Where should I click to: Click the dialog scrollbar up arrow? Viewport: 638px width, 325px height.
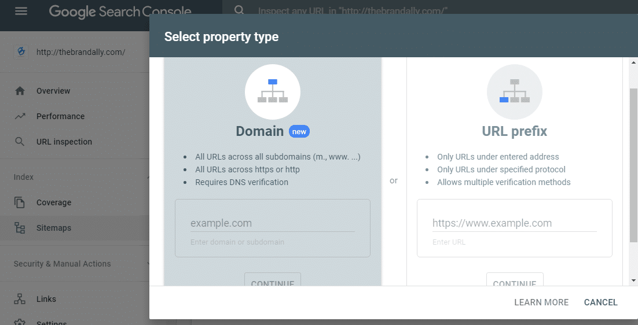633,62
